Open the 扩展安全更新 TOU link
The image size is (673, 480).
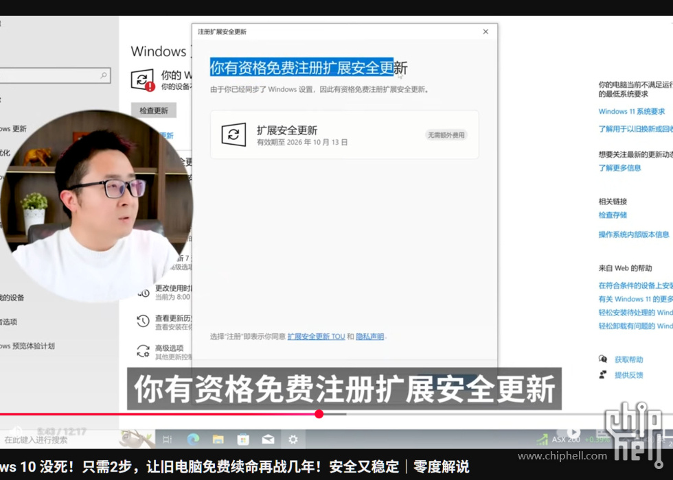click(316, 337)
